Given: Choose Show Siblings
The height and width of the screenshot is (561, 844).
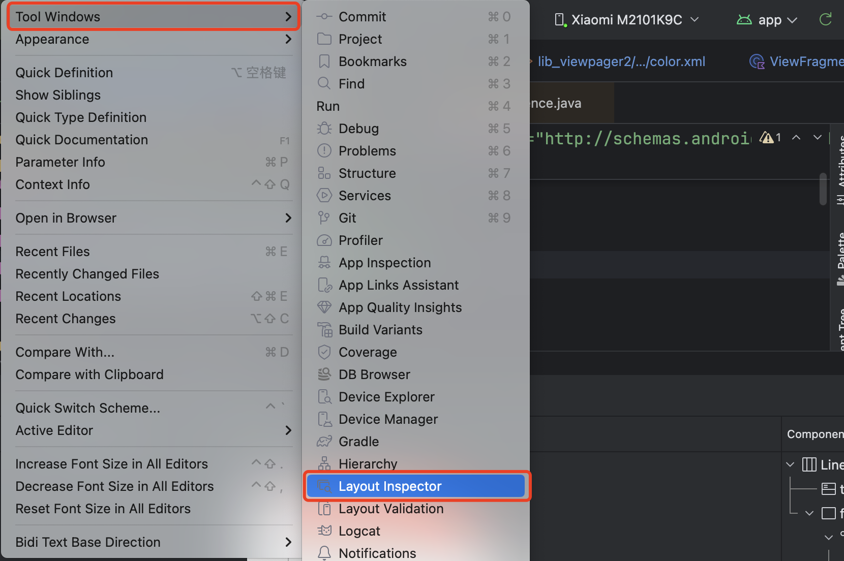Looking at the screenshot, I should tap(153, 95).
